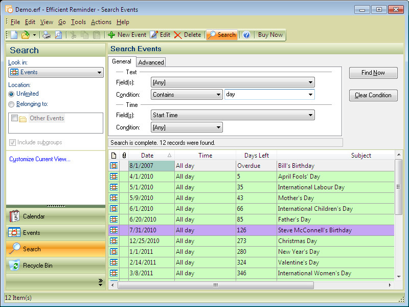Switch to the Advanced search tab
The height and width of the screenshot is (307, 409).
[151, 62]
